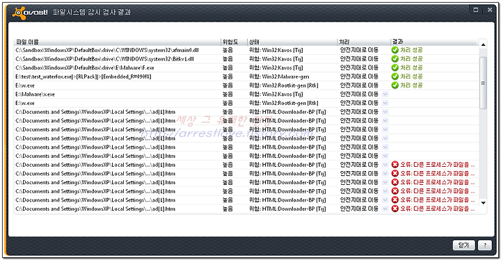Click green success icon for F.exe row
Screen dimensions: 501x260
[x=395, y=67]
